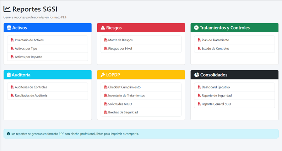This screenshot has height=151, width=282.
Task: Open the Plan de Tratamiento report
Action: click(234, 40)
